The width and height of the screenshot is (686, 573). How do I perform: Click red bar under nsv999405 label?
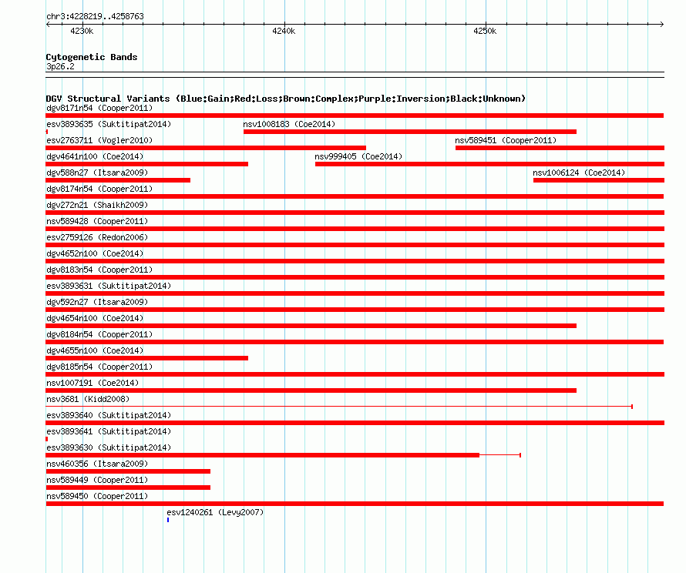coord(489,164)
